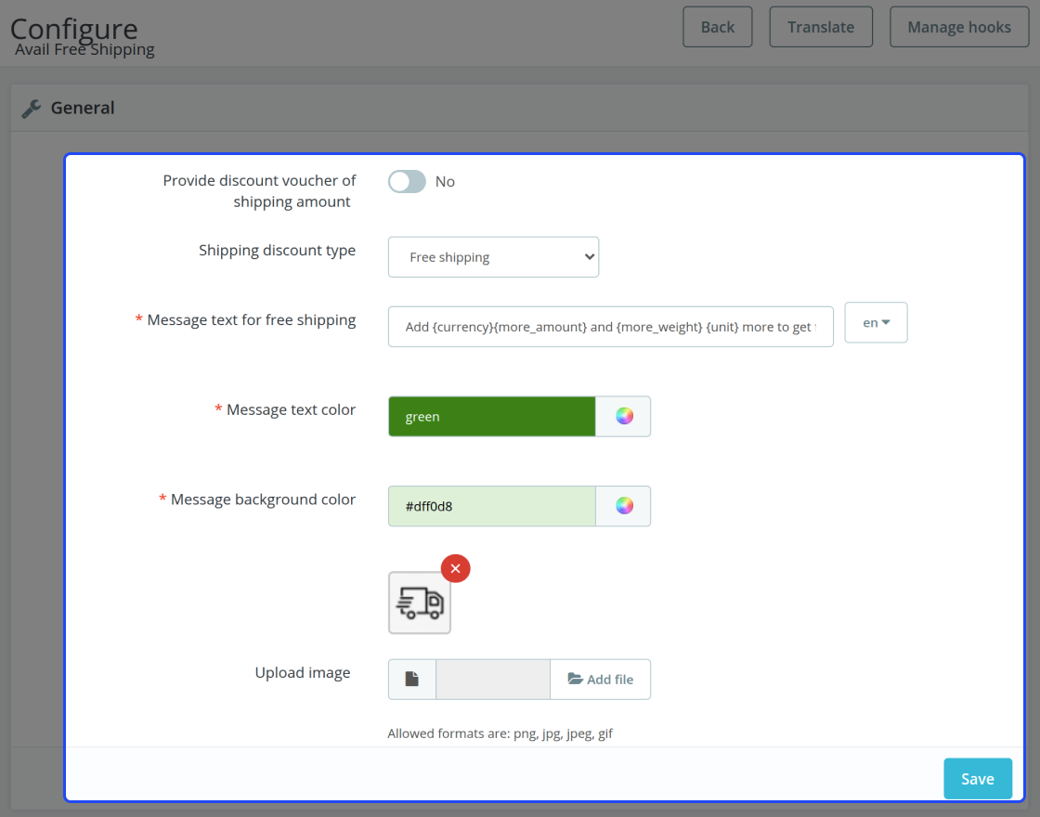Click the delivery truck image thumbnail
Viewport: 1040px width, 817px height.
[x=420, y=603]
